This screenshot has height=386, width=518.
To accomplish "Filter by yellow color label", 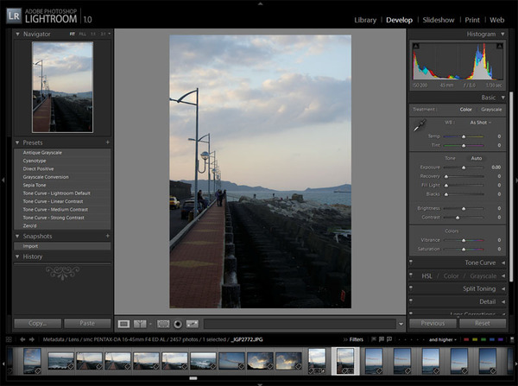I will point(475,339).
